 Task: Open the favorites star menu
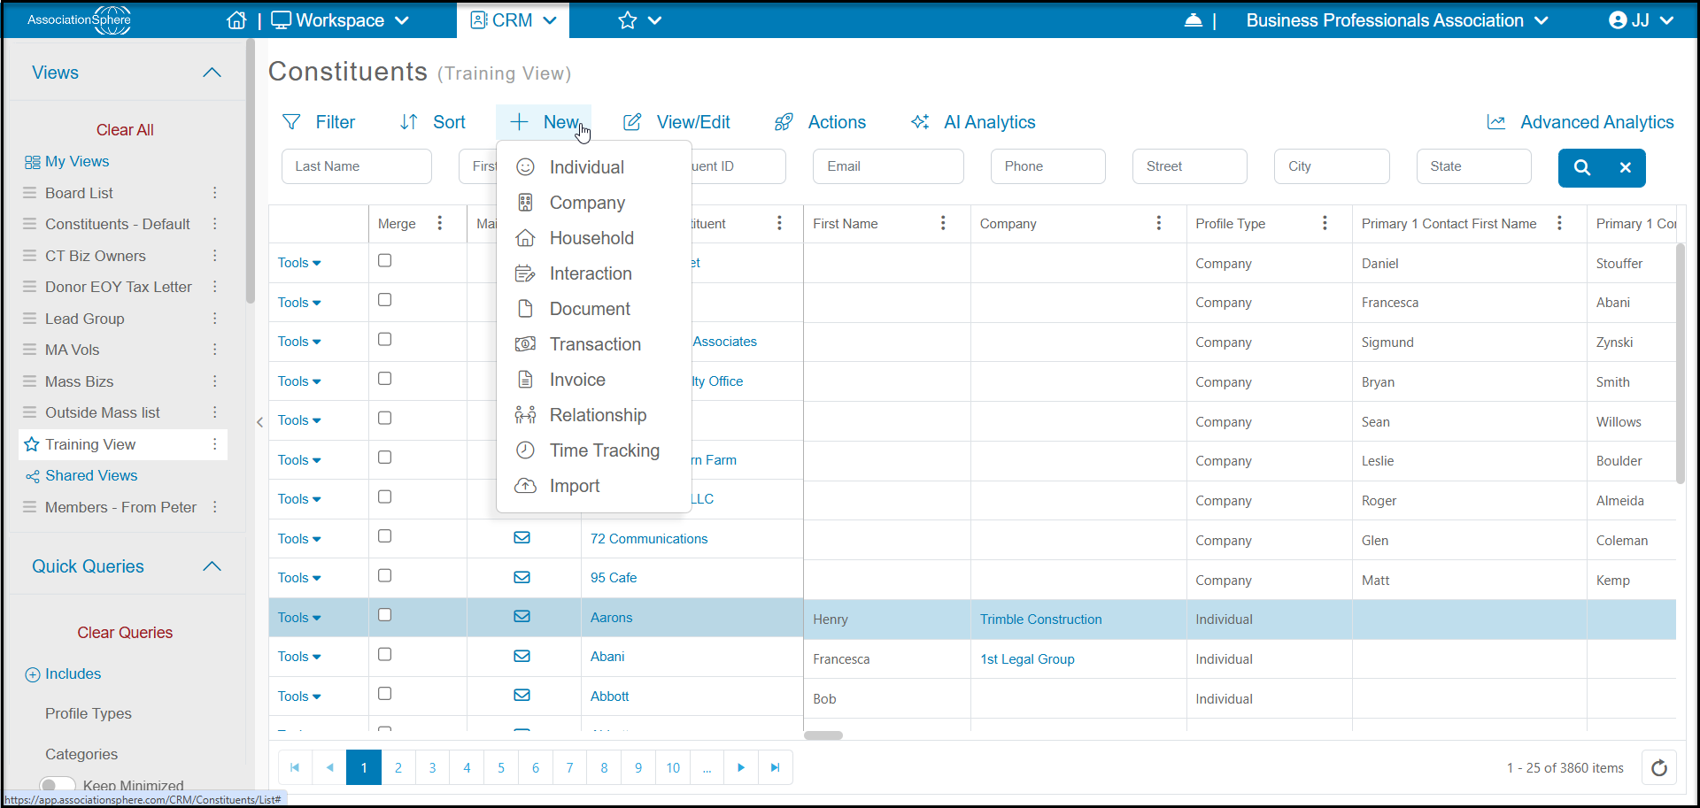(640, 19)
